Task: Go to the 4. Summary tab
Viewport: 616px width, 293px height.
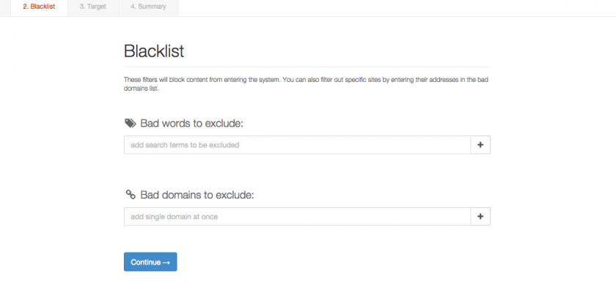Action: click(x=148, y=7)
